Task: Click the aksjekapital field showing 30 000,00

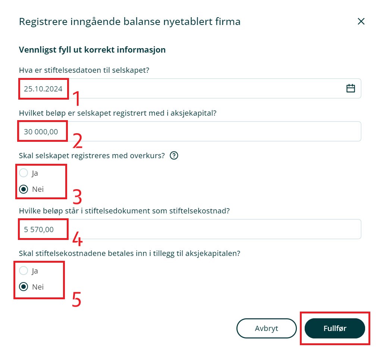Action: (186, 131)
